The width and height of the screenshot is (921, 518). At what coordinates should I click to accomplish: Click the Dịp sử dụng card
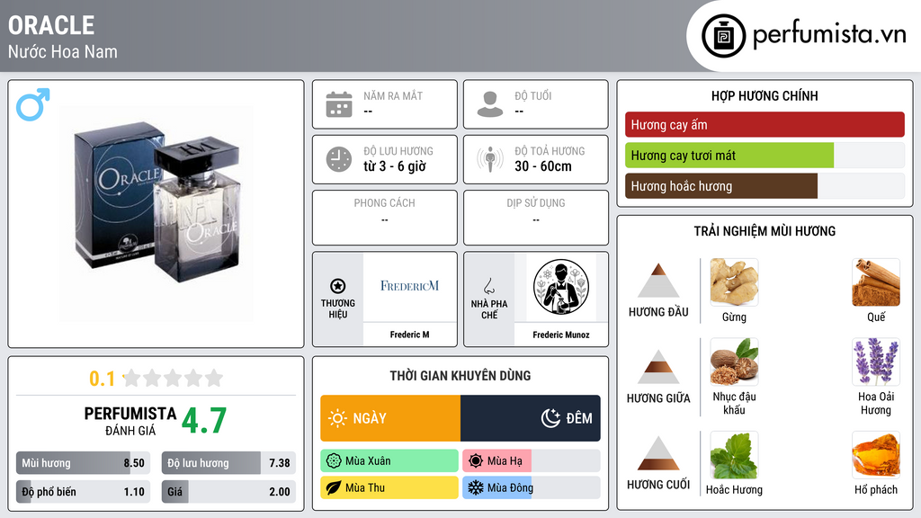point(536,218)
